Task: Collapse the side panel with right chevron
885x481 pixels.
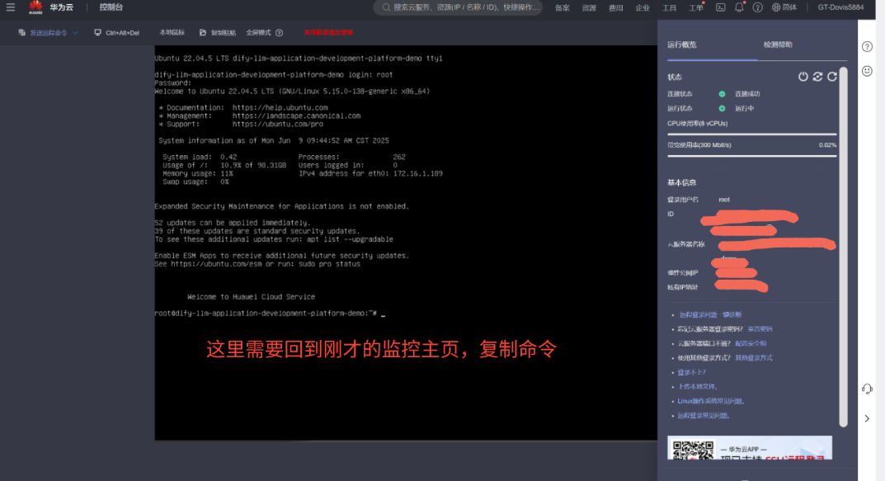Action: click(x=867, y=419)
